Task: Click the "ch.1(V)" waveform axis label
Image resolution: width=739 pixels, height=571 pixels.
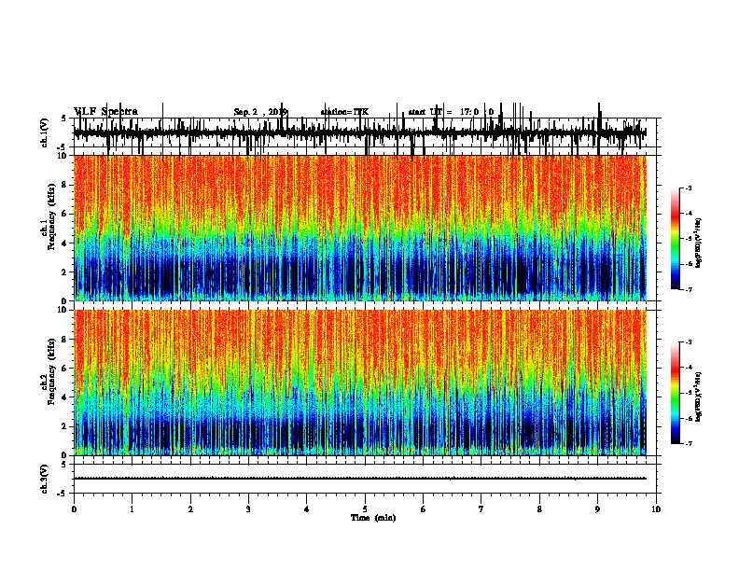Action: point(45,132)
